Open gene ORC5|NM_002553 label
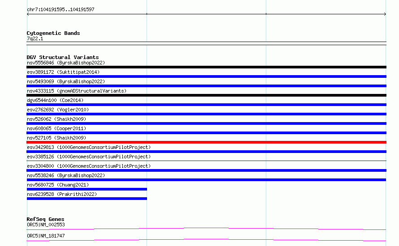 click(46, 225)
